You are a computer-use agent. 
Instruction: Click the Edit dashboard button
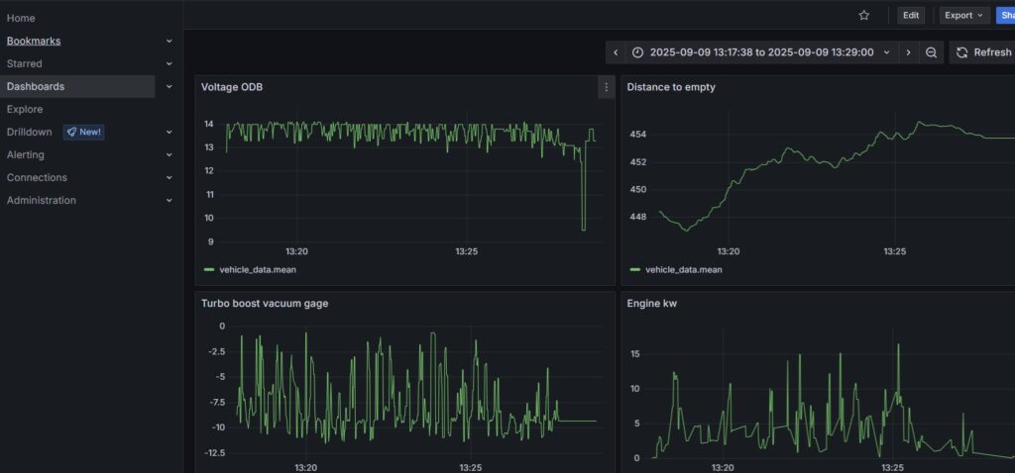pyautogui.click(x=910, y=15)
